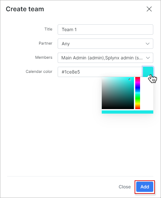
Task: Choose black at bottom of gradient square
Action: click(118, 108)
